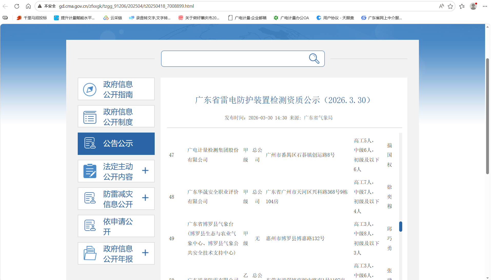Select the 防雷减灾信息公开 menu item
The image size is (491, 280).
tap(116, 199)
